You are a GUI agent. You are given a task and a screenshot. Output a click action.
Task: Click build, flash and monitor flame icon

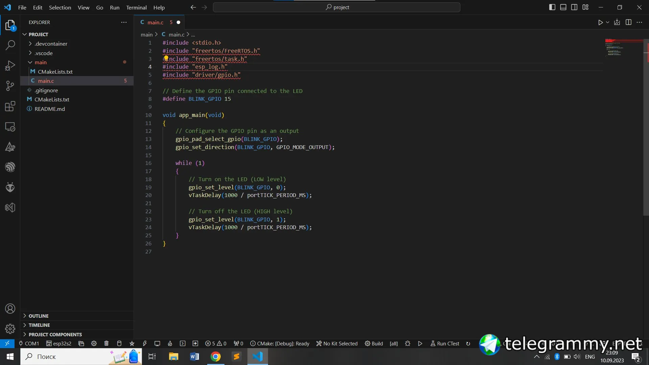(170, 343)
